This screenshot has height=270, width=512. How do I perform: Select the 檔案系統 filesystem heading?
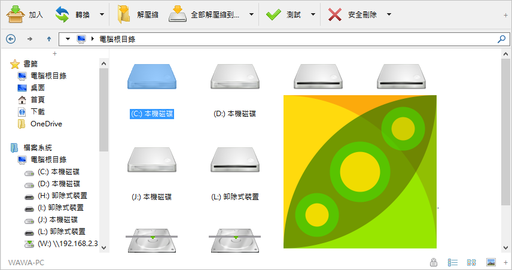tap(38, 148)
